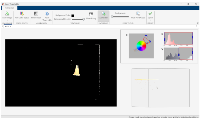
Task: Select the HSV document tab
Action: 7,26
